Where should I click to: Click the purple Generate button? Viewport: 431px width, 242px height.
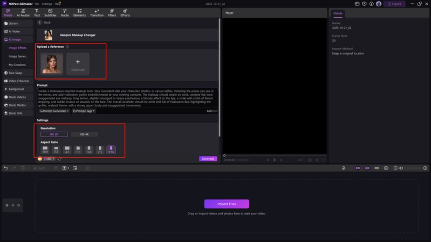tap(208, 159)
